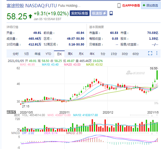Show the 30分 interval chart
Screen dimensions: 164x149
pyautogui.click(x=125, y=54)
